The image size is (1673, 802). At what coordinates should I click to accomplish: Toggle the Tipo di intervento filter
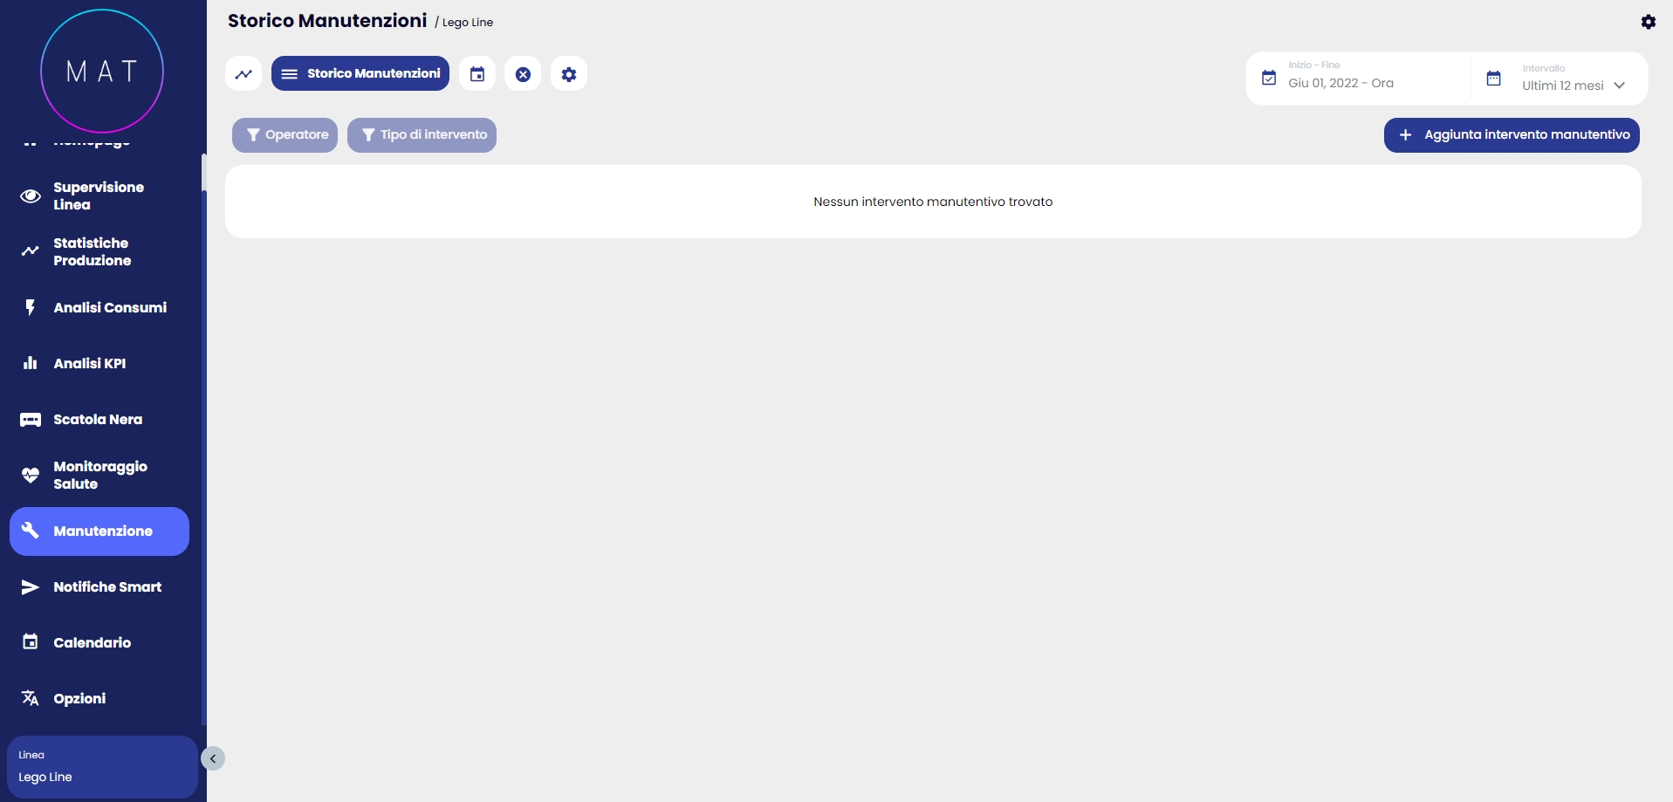pos(422,135)
